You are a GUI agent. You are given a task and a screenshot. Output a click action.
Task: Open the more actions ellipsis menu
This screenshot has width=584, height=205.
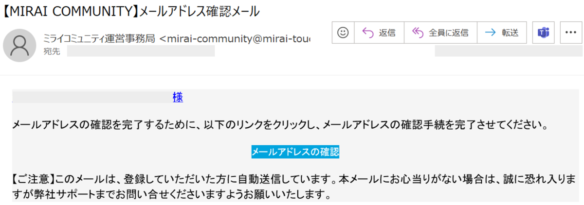tap(569, 33)
